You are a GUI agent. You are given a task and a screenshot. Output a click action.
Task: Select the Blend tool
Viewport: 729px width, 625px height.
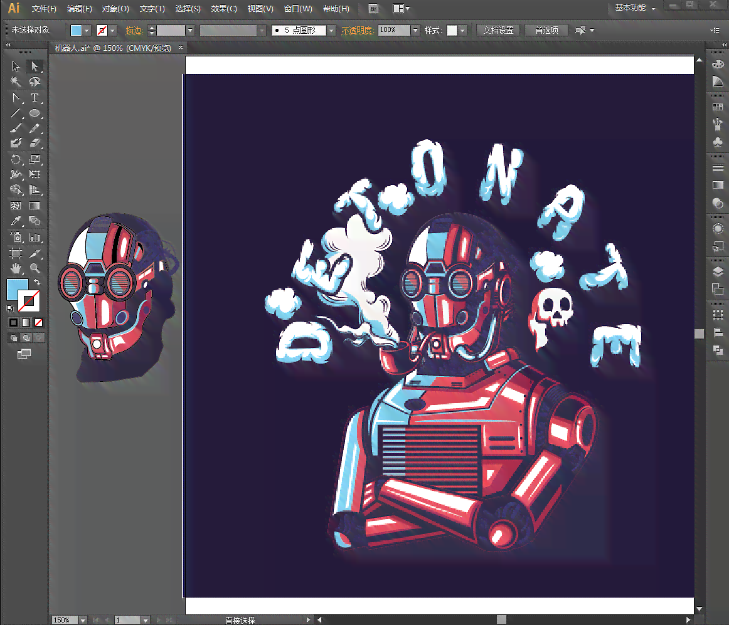click(35, 221)
